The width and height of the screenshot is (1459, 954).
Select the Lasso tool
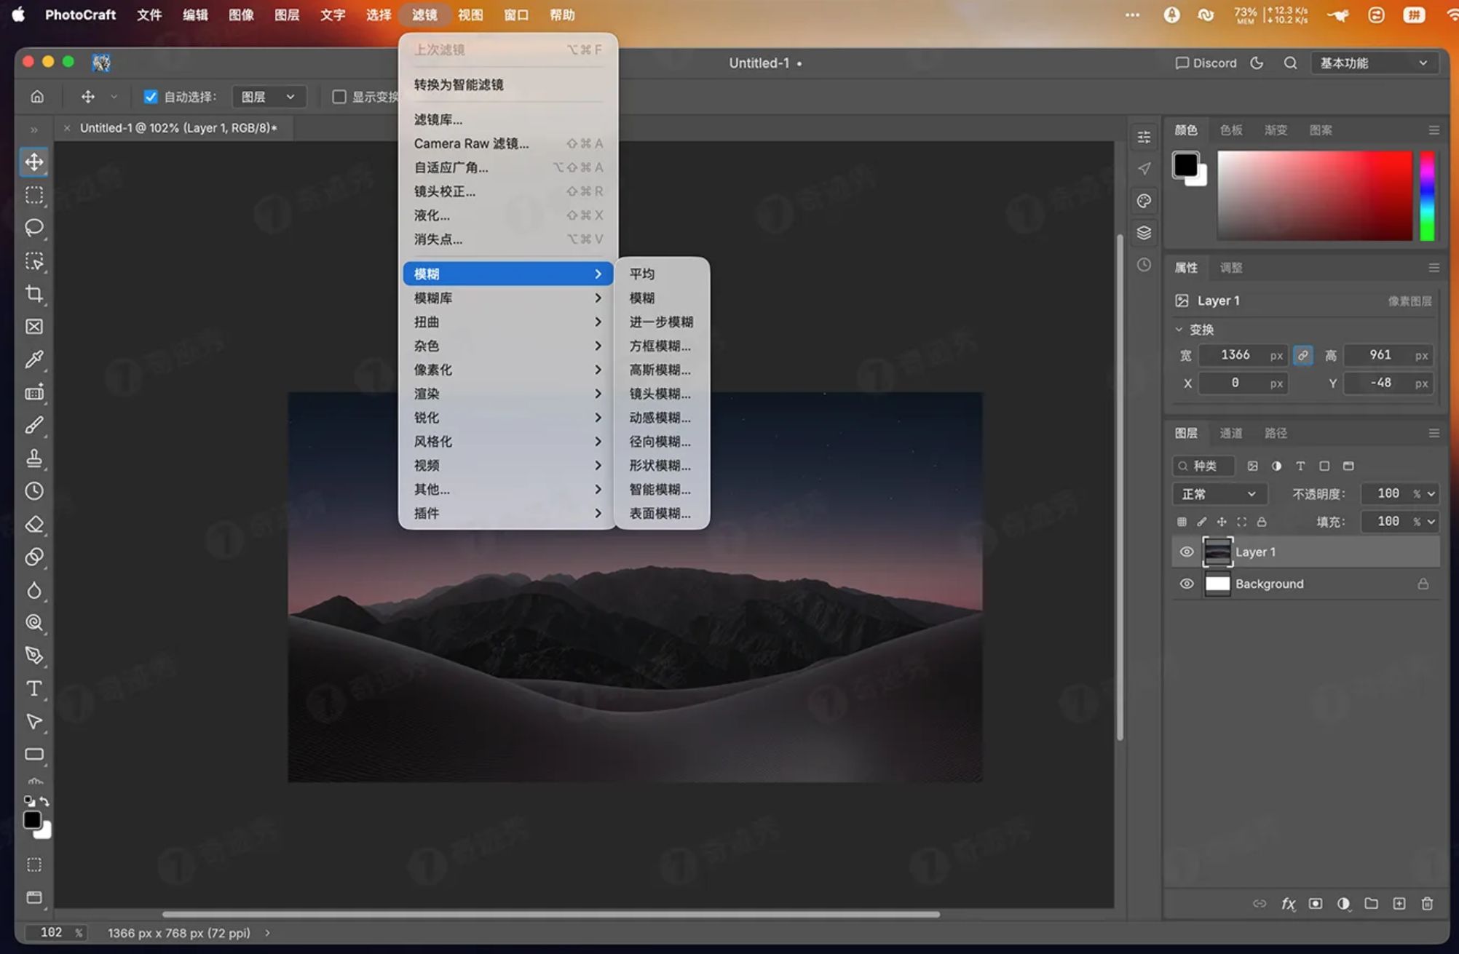34,228
